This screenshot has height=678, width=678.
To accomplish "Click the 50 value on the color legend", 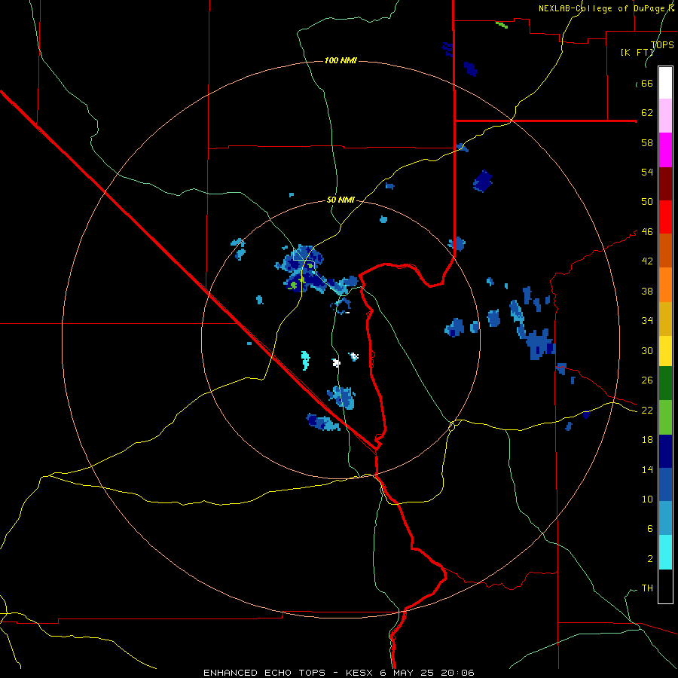I will point(647,202).
